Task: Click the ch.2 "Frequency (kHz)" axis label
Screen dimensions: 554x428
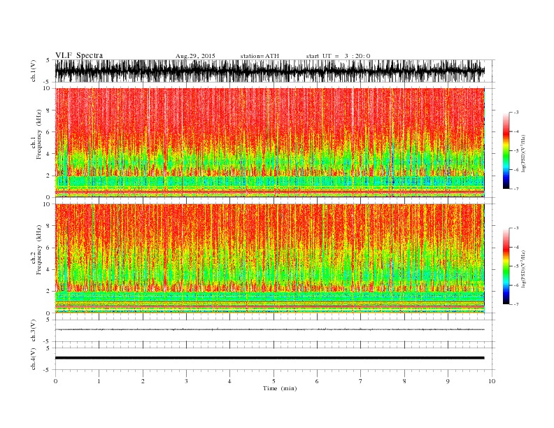Action: pyautogui.click(x=39, y=250)
